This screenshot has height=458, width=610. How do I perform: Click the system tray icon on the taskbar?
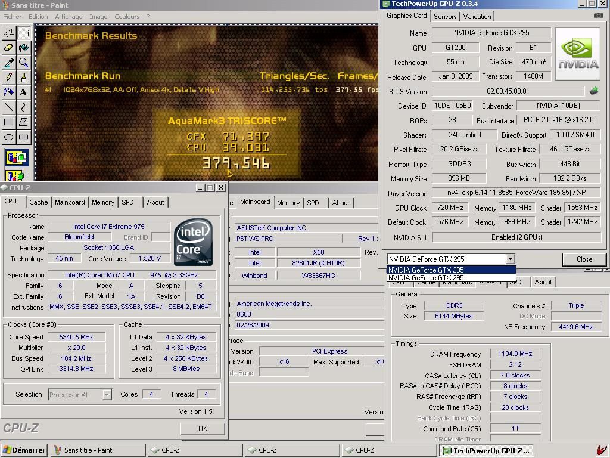coord(602,450)
